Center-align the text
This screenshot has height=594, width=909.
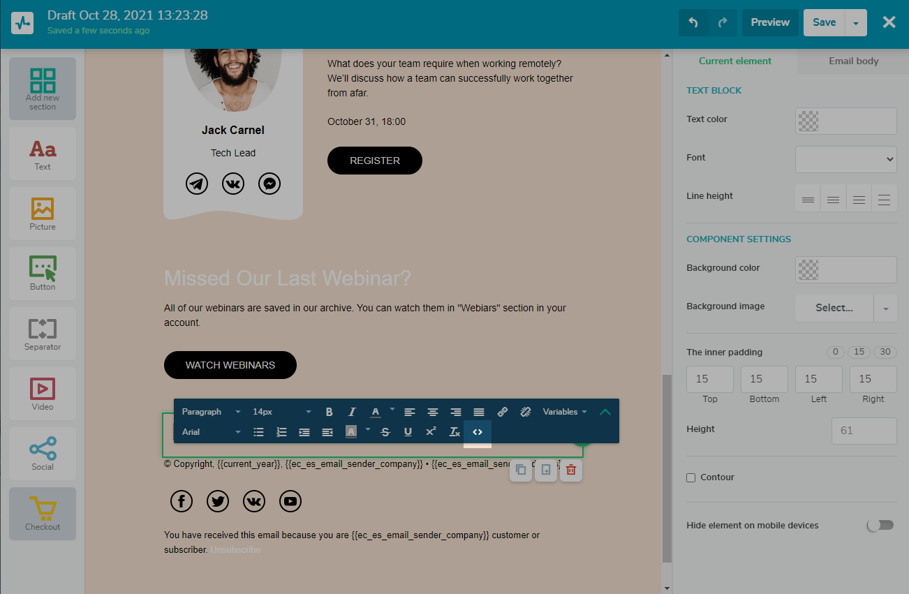(433, 412)
